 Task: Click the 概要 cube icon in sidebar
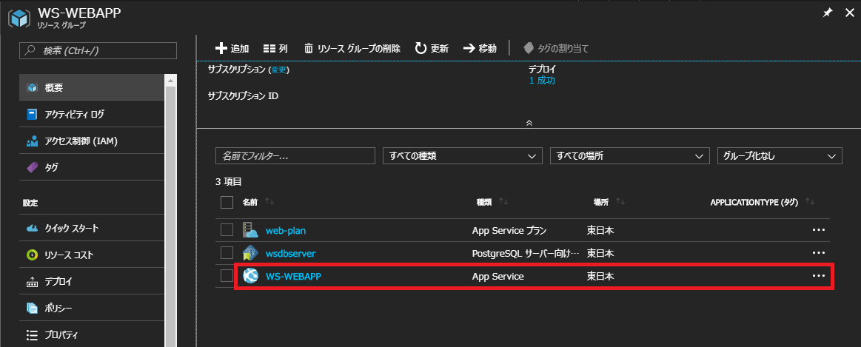[x=32, y=87]
